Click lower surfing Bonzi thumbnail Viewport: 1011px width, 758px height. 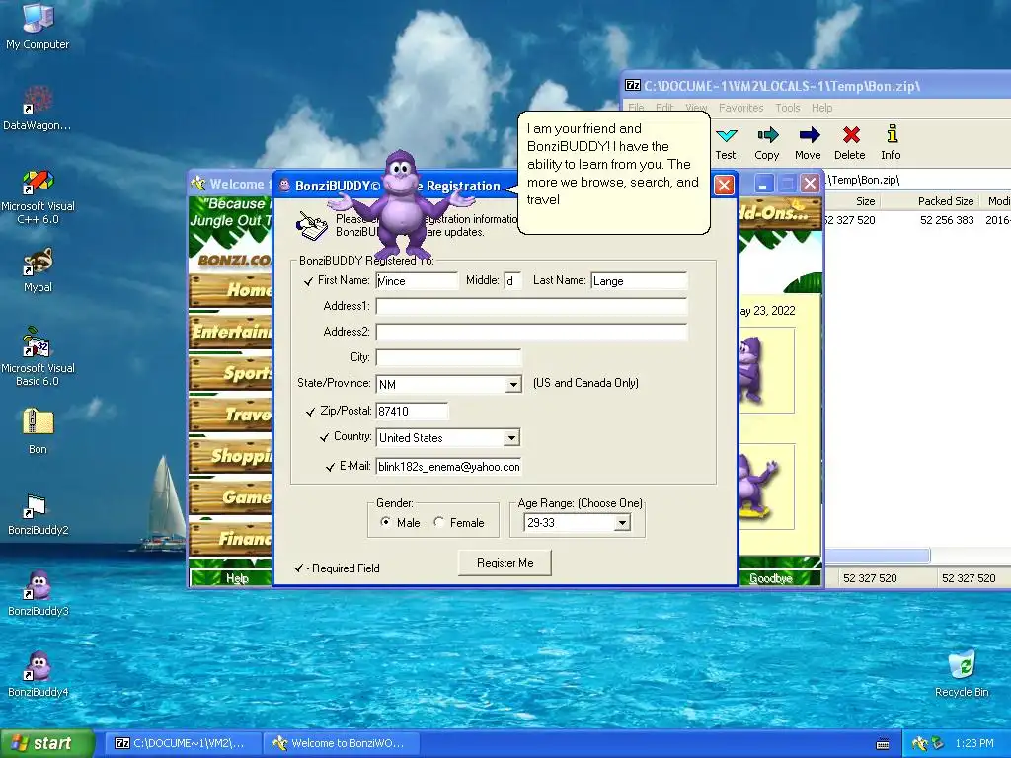click(757, 487)
